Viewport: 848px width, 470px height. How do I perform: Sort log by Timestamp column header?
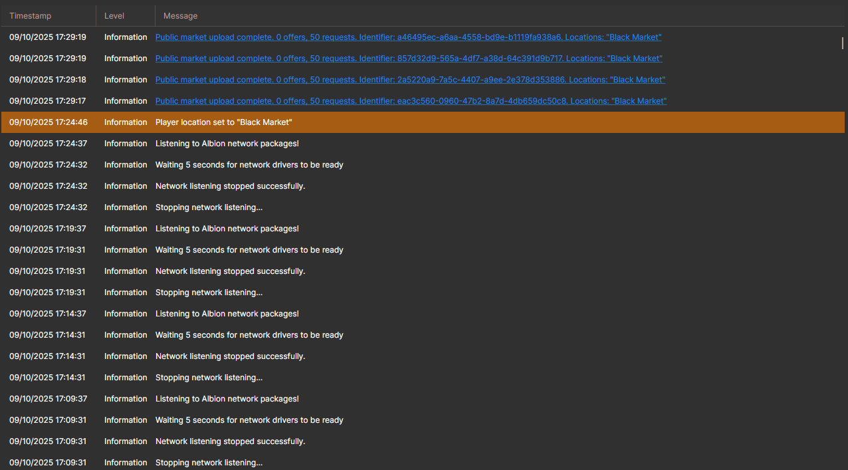coord(31,15)
